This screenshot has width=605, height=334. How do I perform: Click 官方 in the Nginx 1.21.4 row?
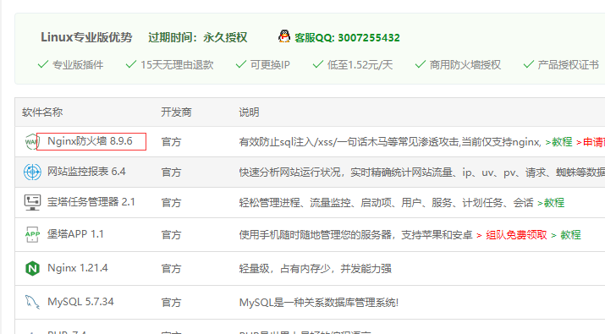point(171,268)
